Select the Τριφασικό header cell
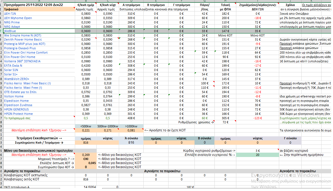The image size is (333, 191). [39, 9]
